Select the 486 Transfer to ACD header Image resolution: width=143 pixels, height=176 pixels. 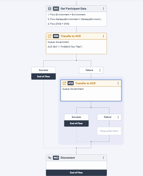(76, 36)
